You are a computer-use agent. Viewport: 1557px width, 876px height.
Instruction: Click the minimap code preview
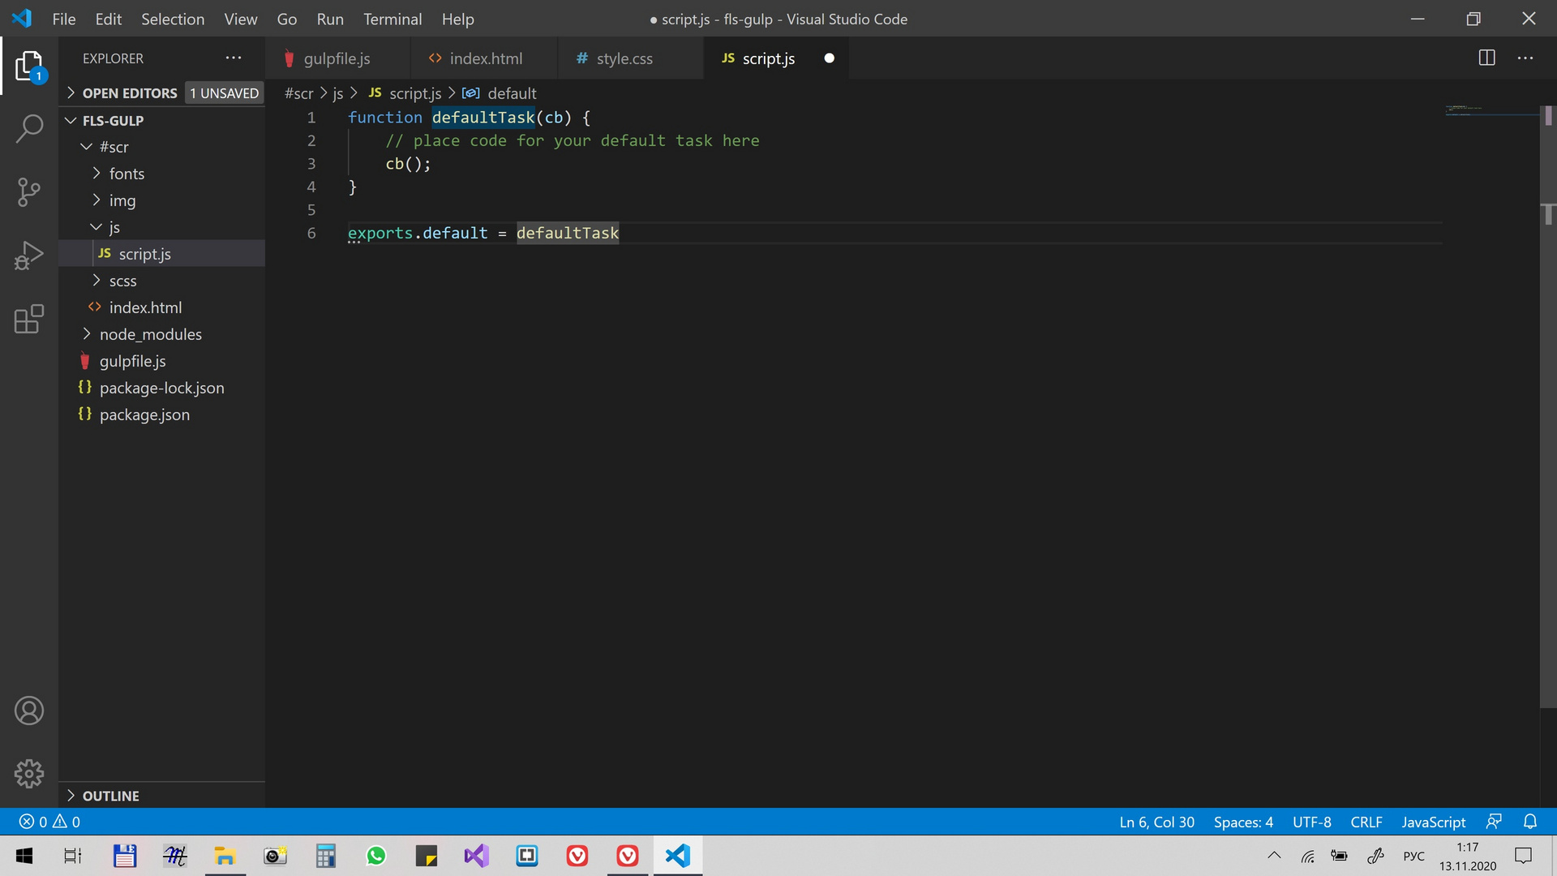click(1491, 110)
